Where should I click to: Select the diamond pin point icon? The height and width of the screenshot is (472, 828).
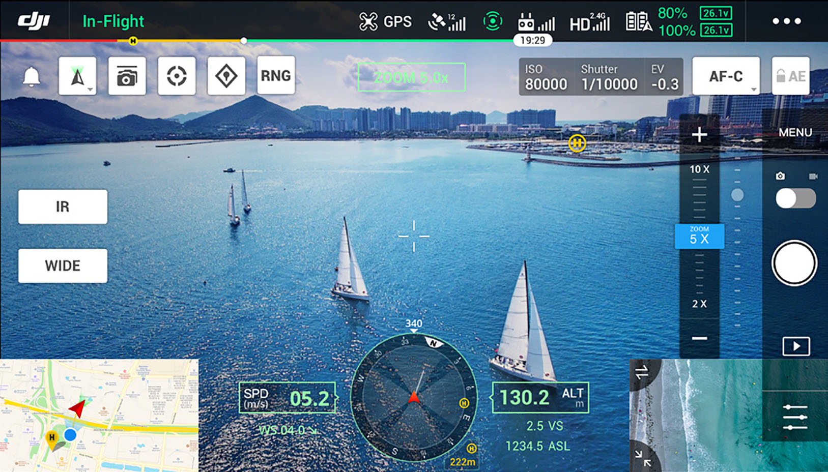point(226,76)
